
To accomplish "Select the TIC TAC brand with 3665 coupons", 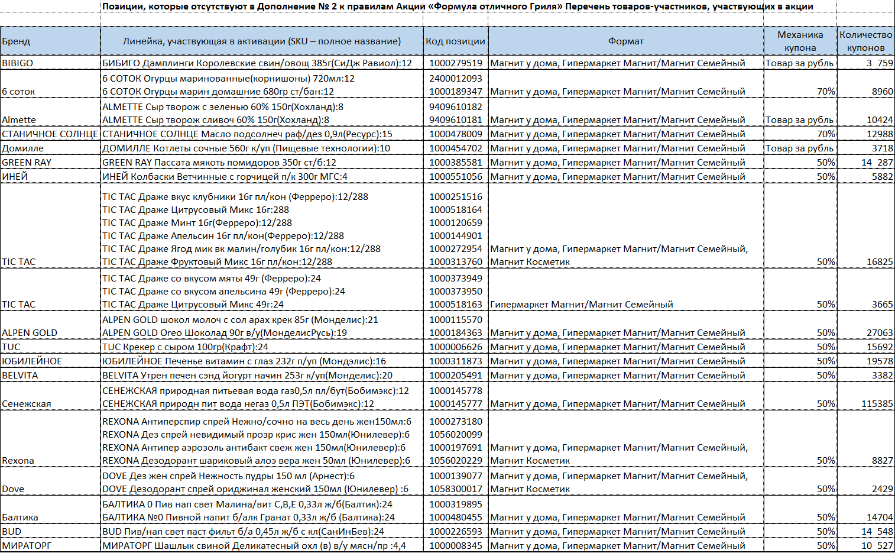I will [x=50, y=290].
